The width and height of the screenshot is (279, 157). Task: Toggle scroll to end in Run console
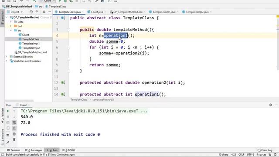[x=14, y=128]
